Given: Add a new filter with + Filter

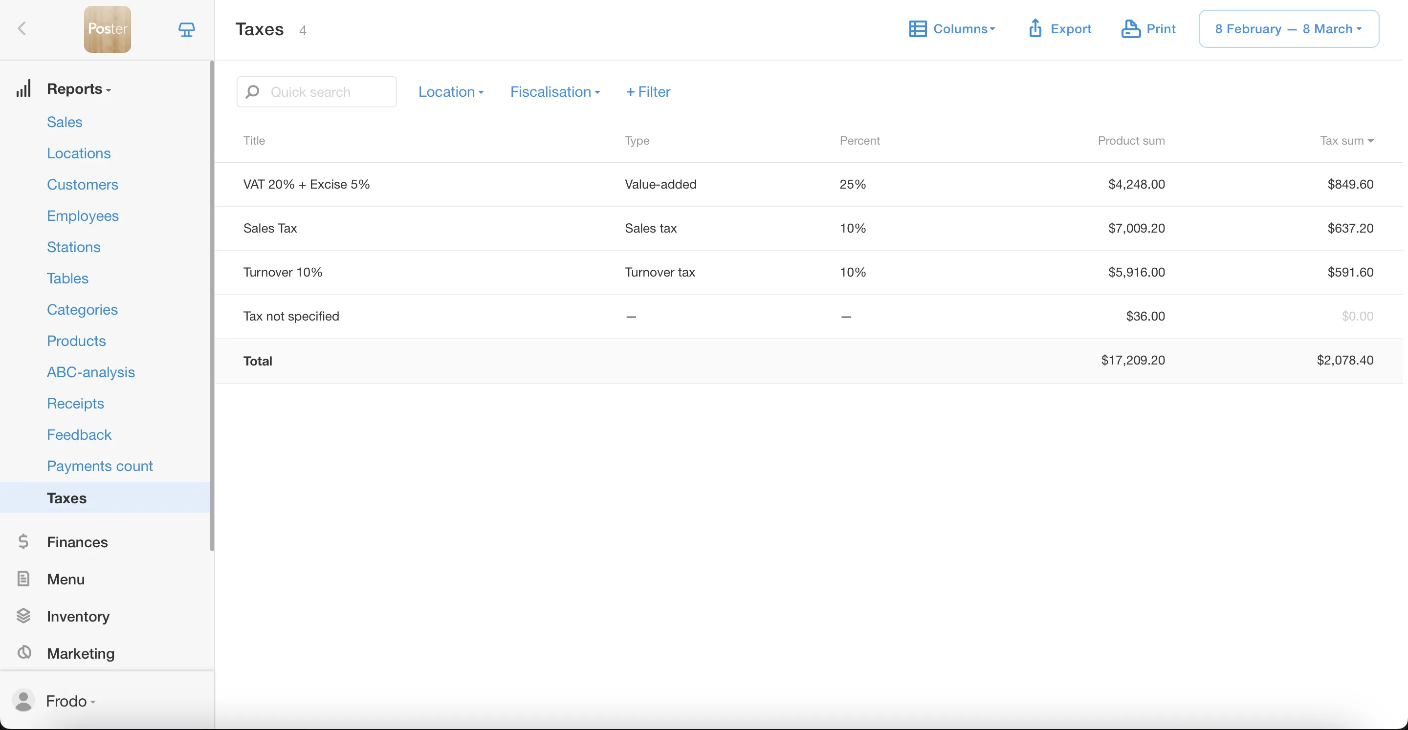Looking at the screenshot, I should [648, 92].
